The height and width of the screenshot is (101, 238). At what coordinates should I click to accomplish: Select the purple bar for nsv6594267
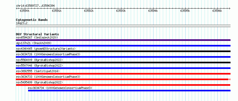pyautogui.click(x=123, y=40)
